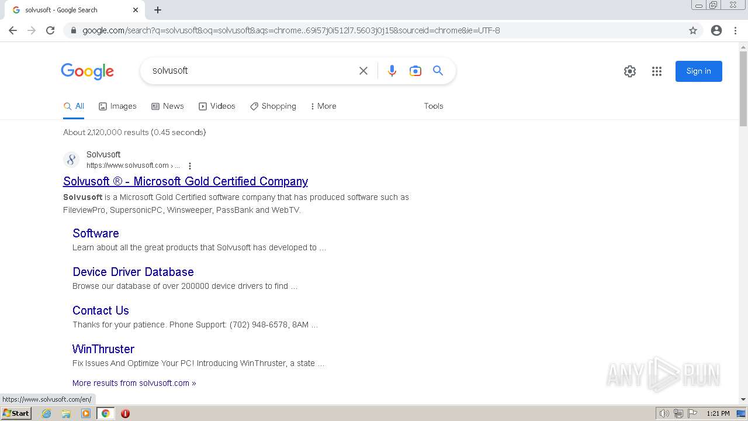
Task: Click the page's vertical scrollbar thumb
Action: (743, 88)
